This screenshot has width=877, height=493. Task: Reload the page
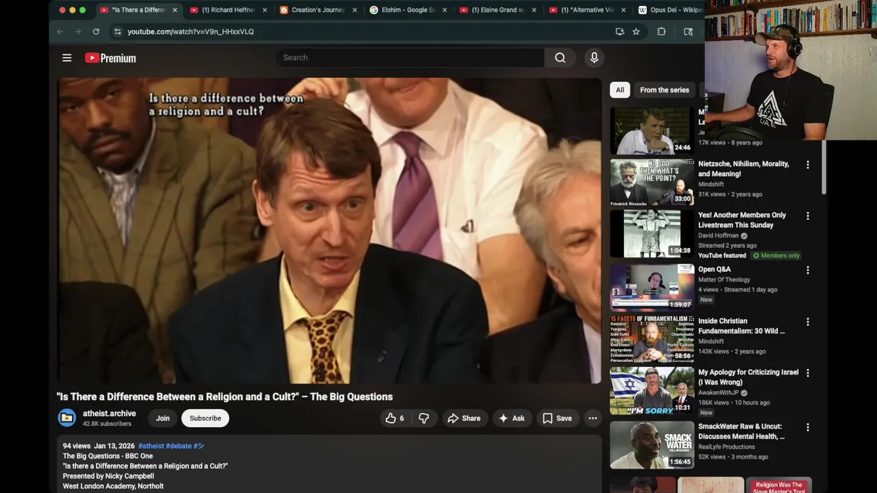tap(96, 31)
